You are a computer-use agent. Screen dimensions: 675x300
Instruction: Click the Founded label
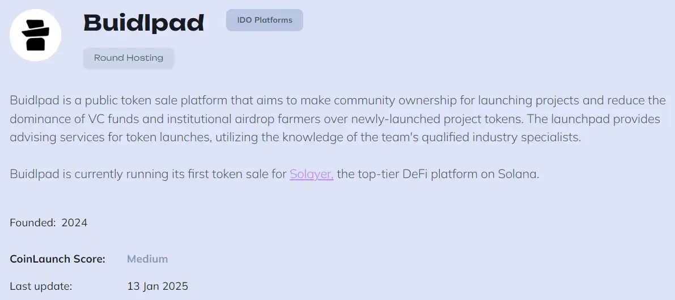pyautogui.click(x=32, y=223)
